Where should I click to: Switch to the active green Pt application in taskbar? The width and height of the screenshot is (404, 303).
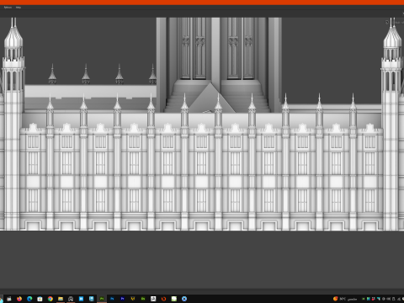point(102,299)
